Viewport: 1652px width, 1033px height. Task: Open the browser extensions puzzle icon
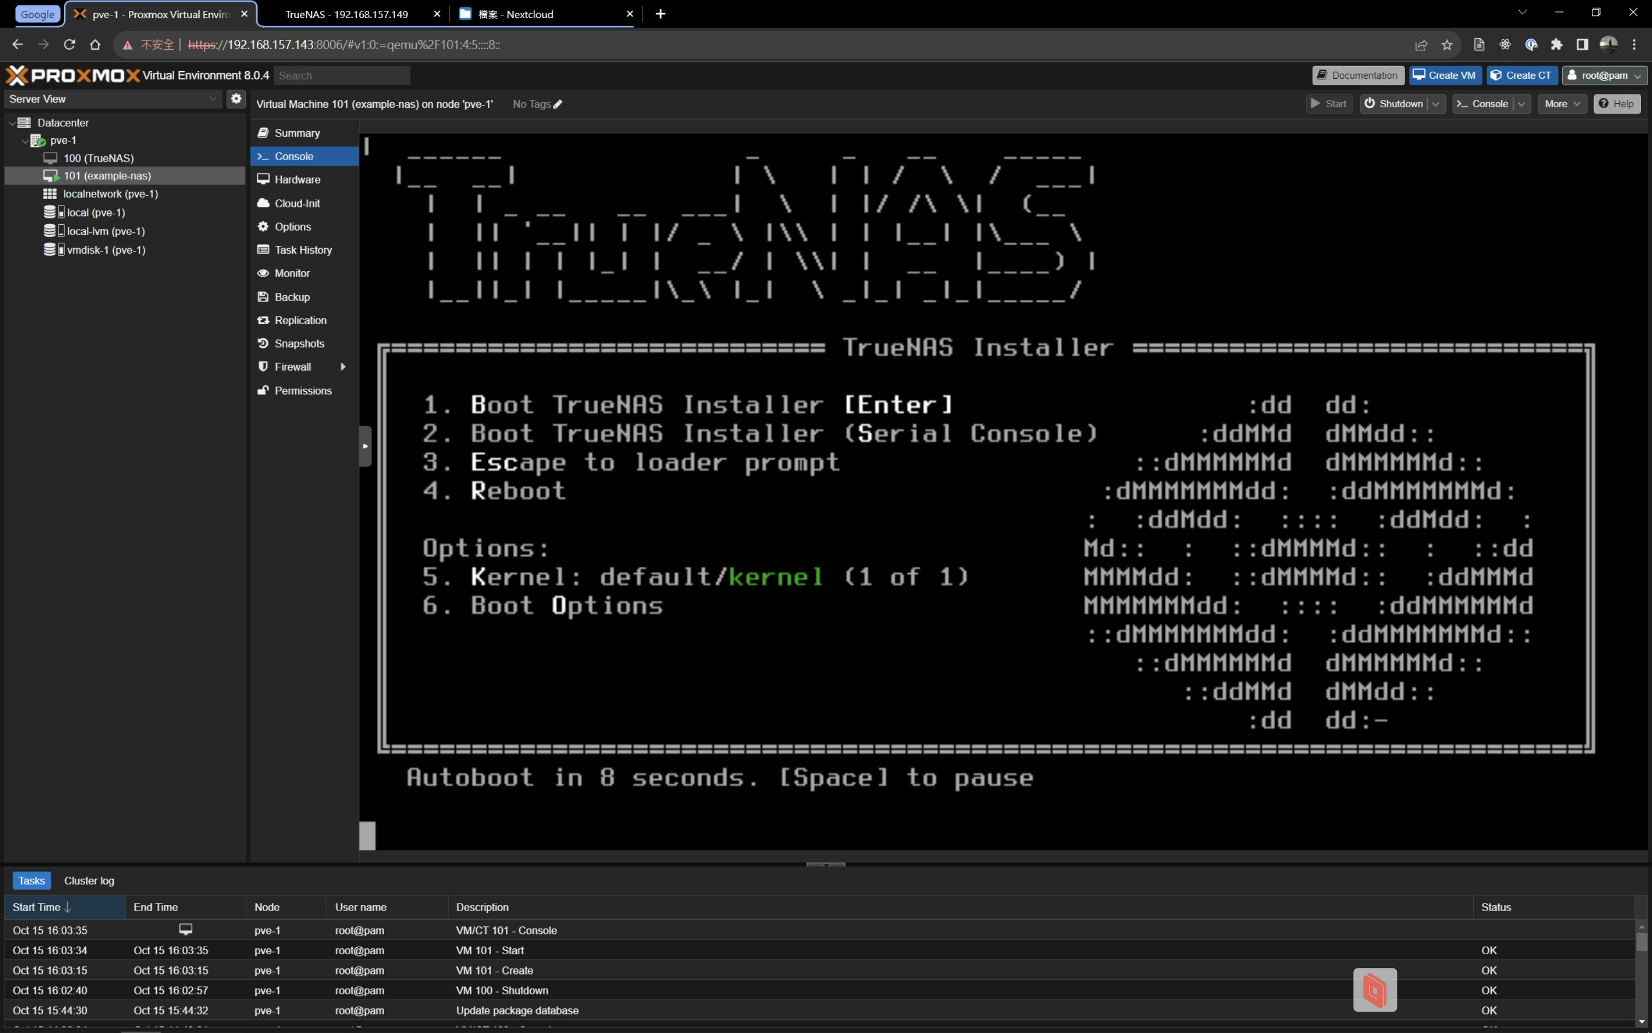[1556, 45]
